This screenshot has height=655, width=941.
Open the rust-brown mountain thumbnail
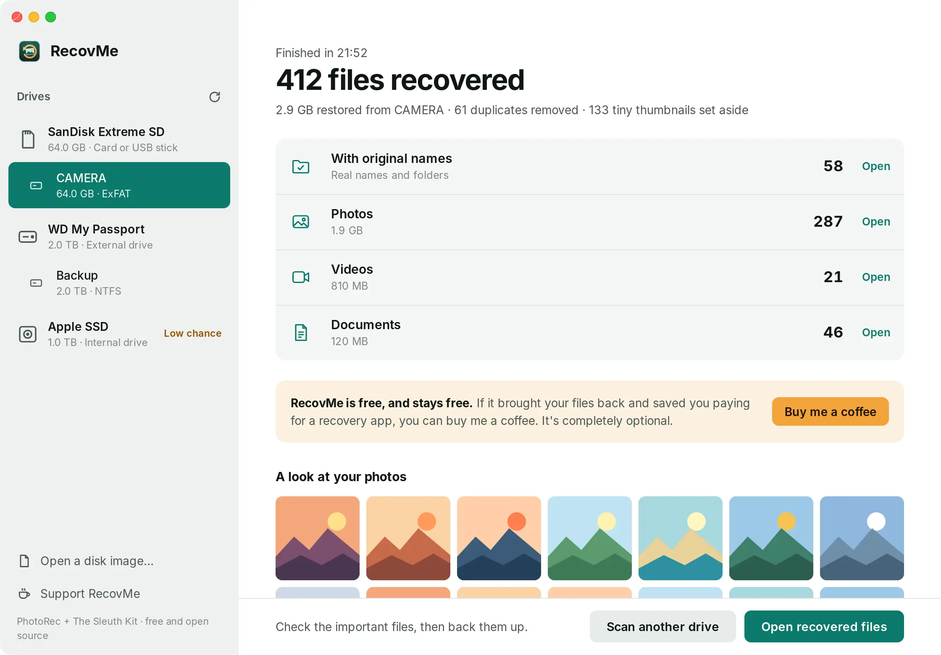(408, 538)
